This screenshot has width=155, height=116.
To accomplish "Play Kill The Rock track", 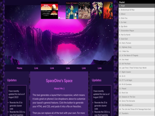I will coord(137,64).
